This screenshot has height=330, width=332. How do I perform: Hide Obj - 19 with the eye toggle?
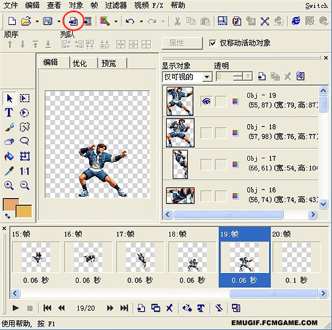tap(206, 101)
